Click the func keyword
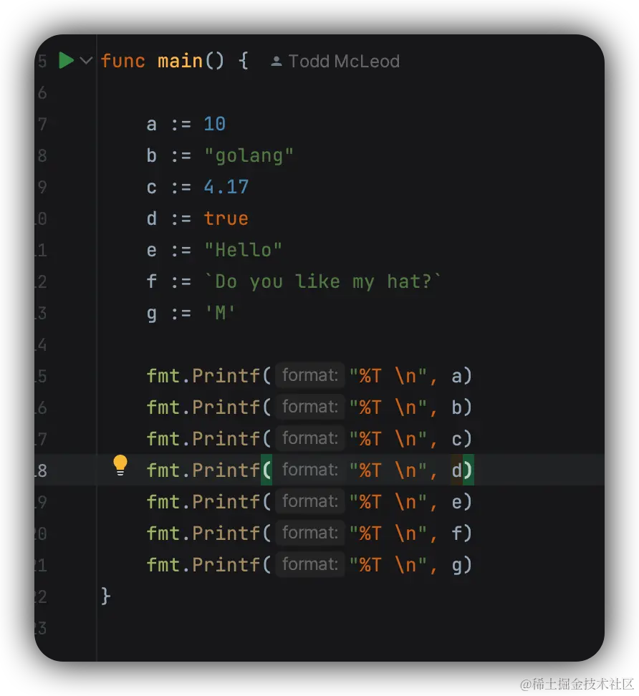This screenshot has height=696, width=639. (123, 61)
